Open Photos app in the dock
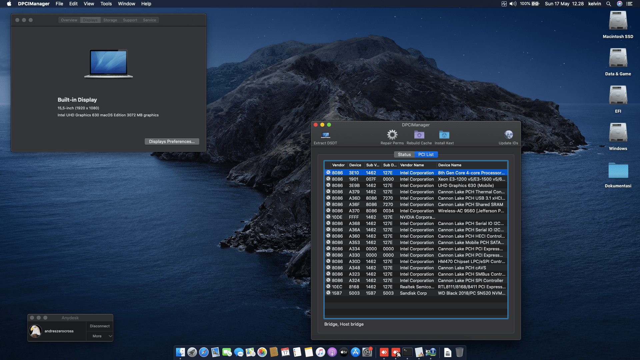 (262, 352)
